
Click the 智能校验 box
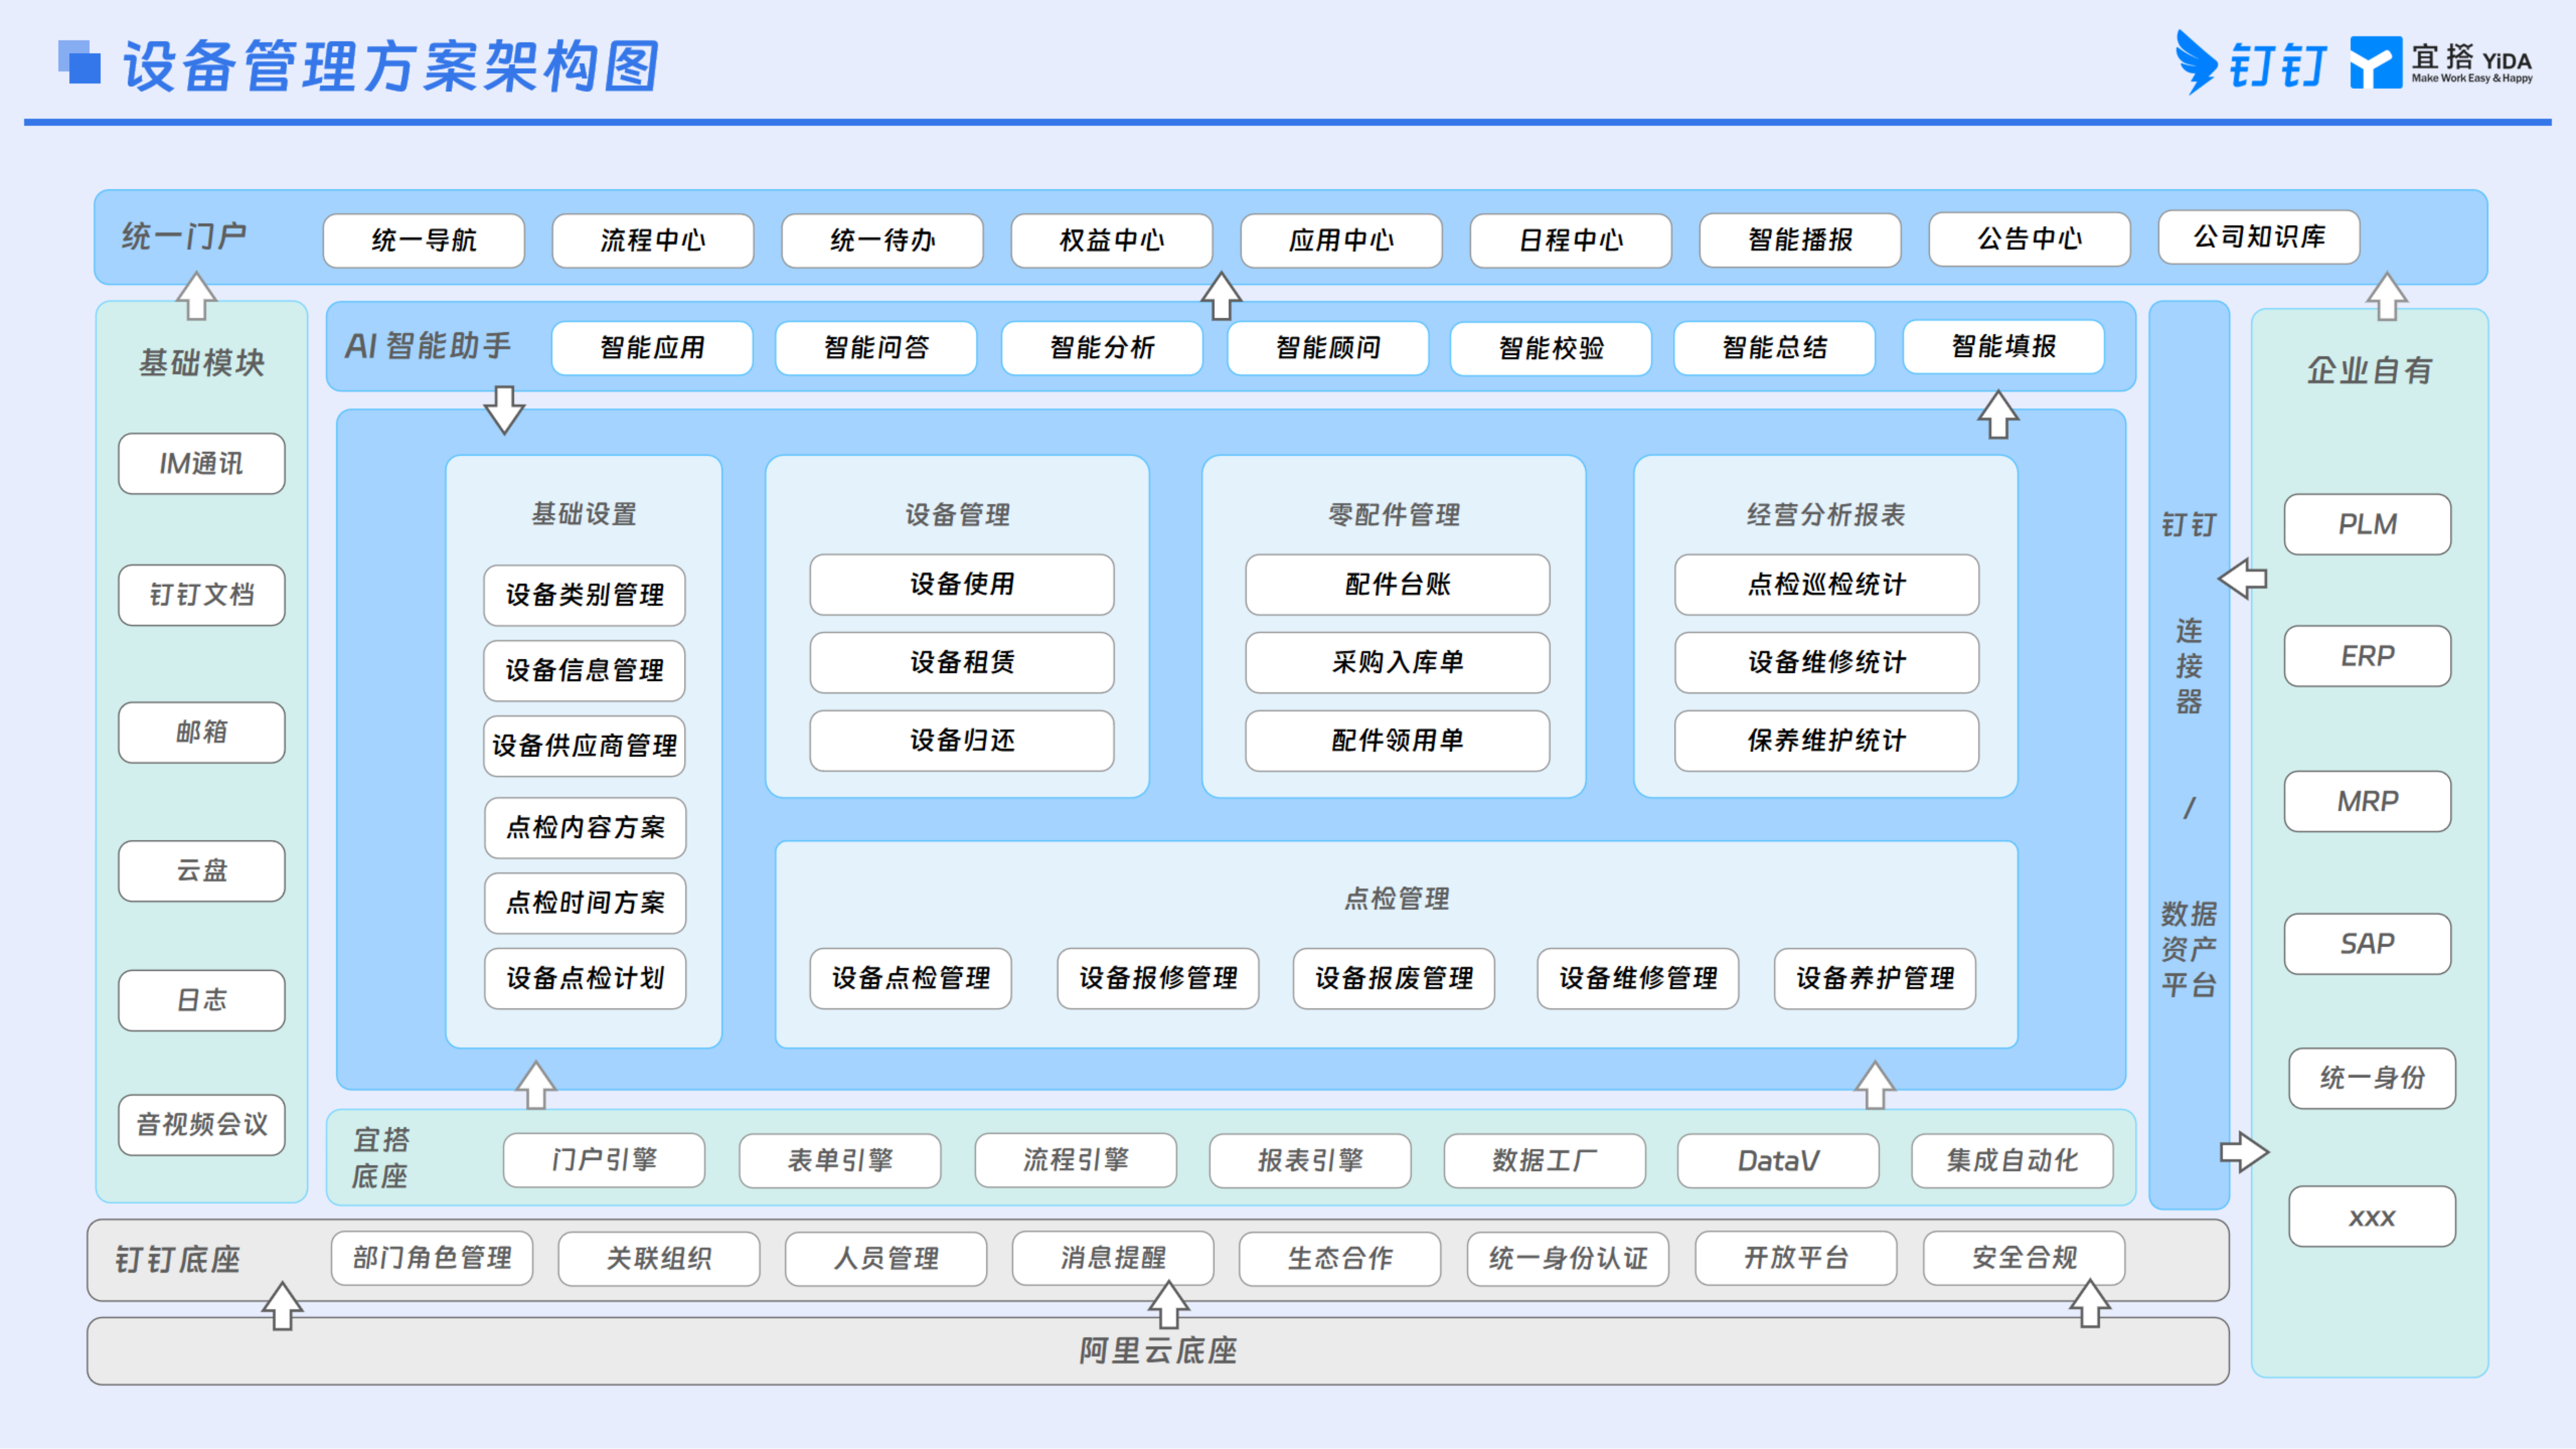1551,349
